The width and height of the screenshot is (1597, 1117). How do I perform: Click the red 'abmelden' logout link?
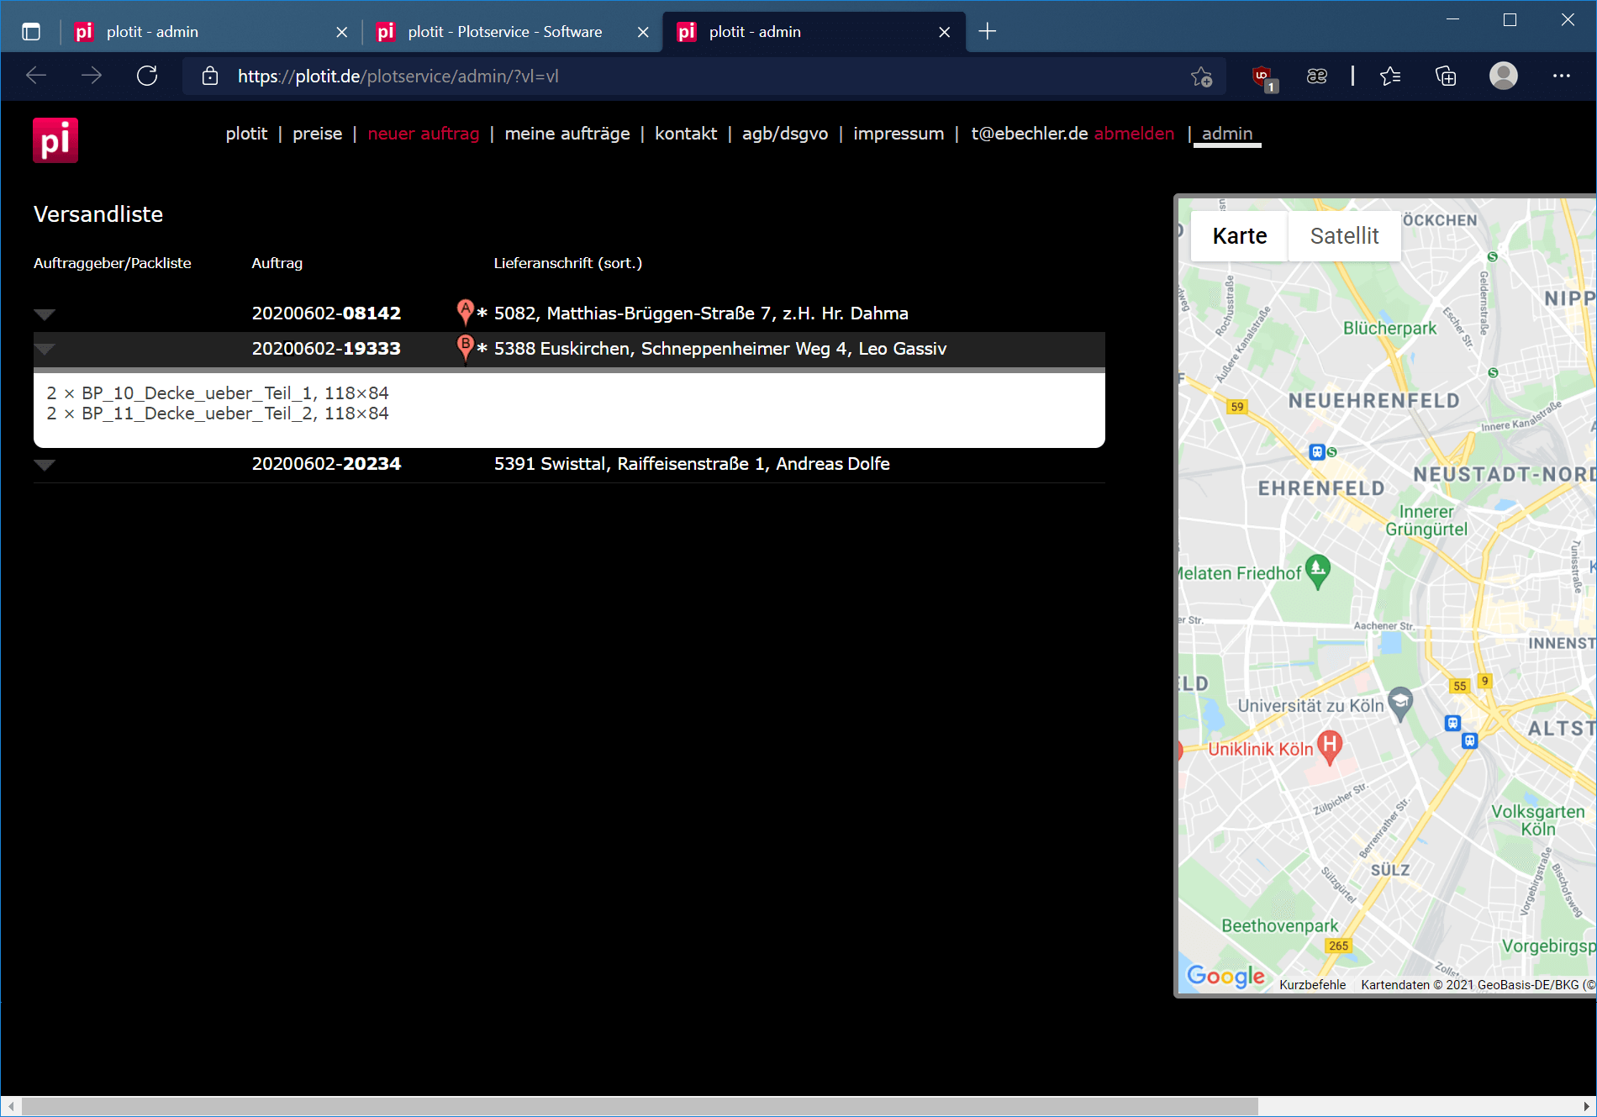[1134, 134]
